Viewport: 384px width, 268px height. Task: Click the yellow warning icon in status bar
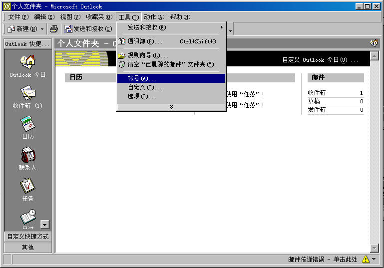366,259
